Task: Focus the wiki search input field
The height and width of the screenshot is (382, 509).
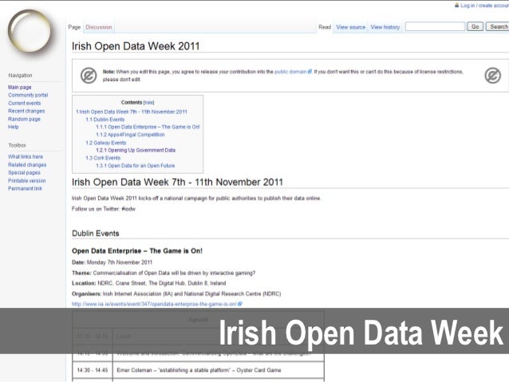Action: (x=435, y=26)
